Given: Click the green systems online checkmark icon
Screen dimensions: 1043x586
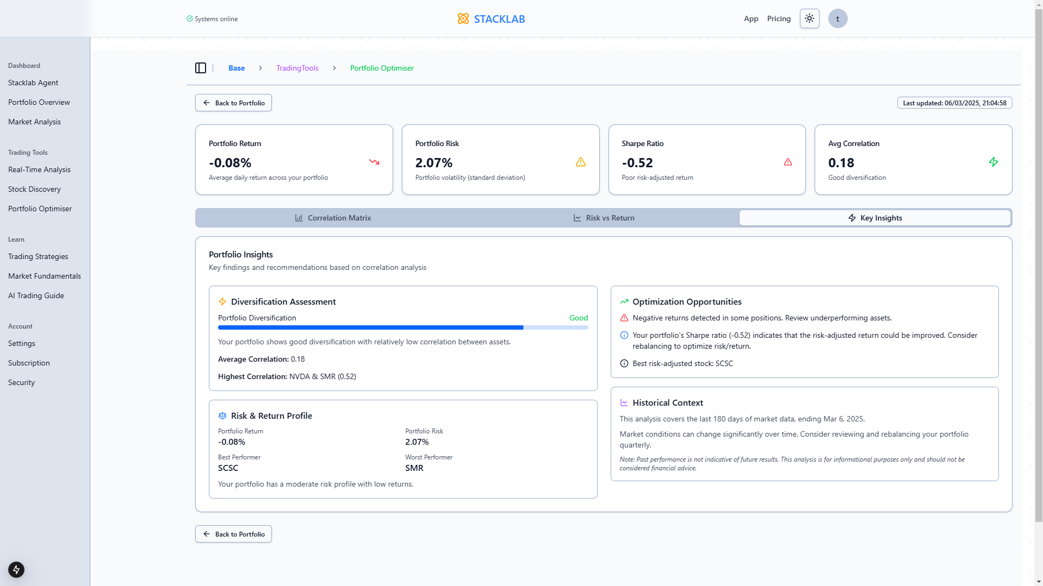Looking at the screenshot, I should click(x=189, y=18).
